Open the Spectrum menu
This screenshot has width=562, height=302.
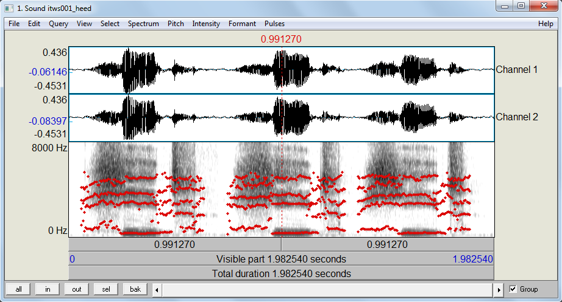[143, 24]
